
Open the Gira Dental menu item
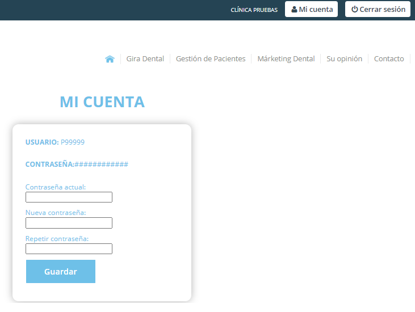click(145, 59)
